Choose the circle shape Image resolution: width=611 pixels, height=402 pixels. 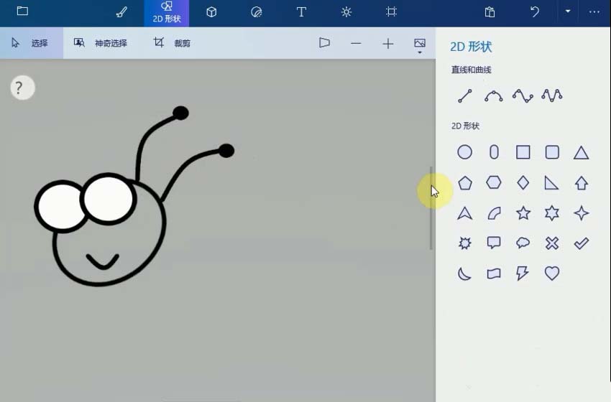pyautogui.click(x=464, y=152)
